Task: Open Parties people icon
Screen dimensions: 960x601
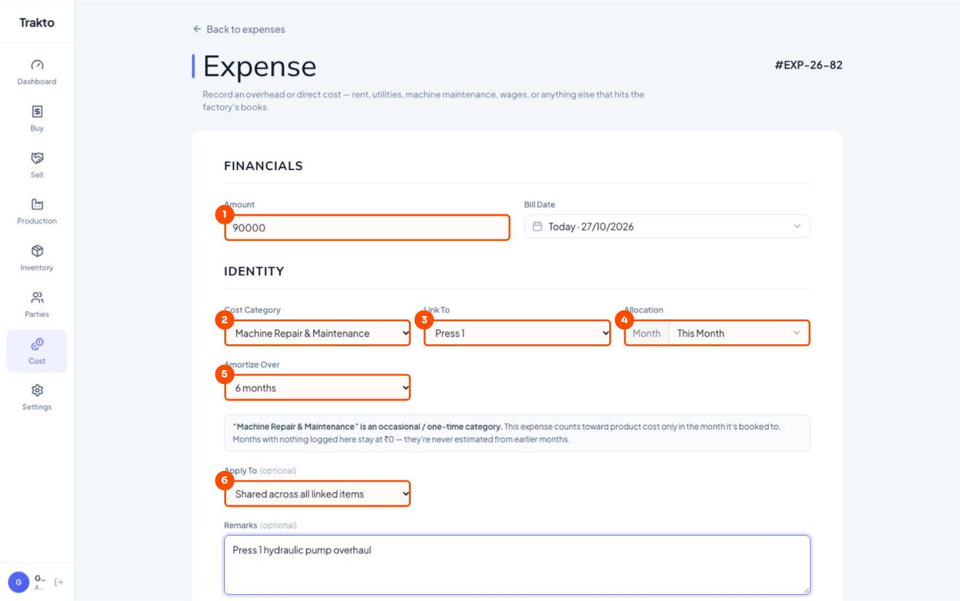Action: [x=37, y=298]
